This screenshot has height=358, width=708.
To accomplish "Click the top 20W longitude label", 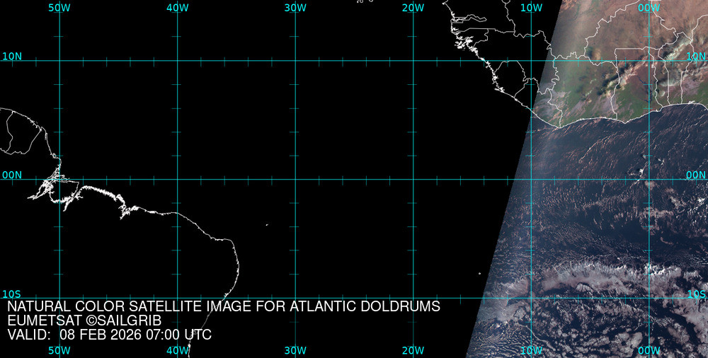I will coord(413,7).
